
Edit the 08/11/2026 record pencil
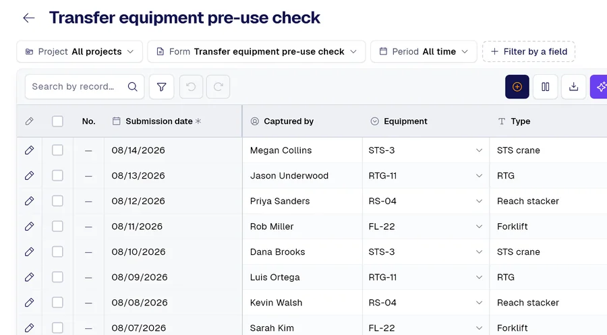point(30,226)
